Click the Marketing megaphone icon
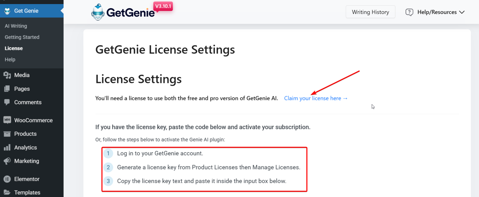The width and height of the screenshot is (479, 197). 7,161
